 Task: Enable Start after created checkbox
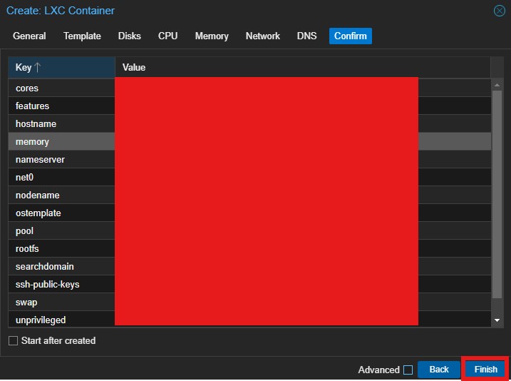(x=13, y=341)
